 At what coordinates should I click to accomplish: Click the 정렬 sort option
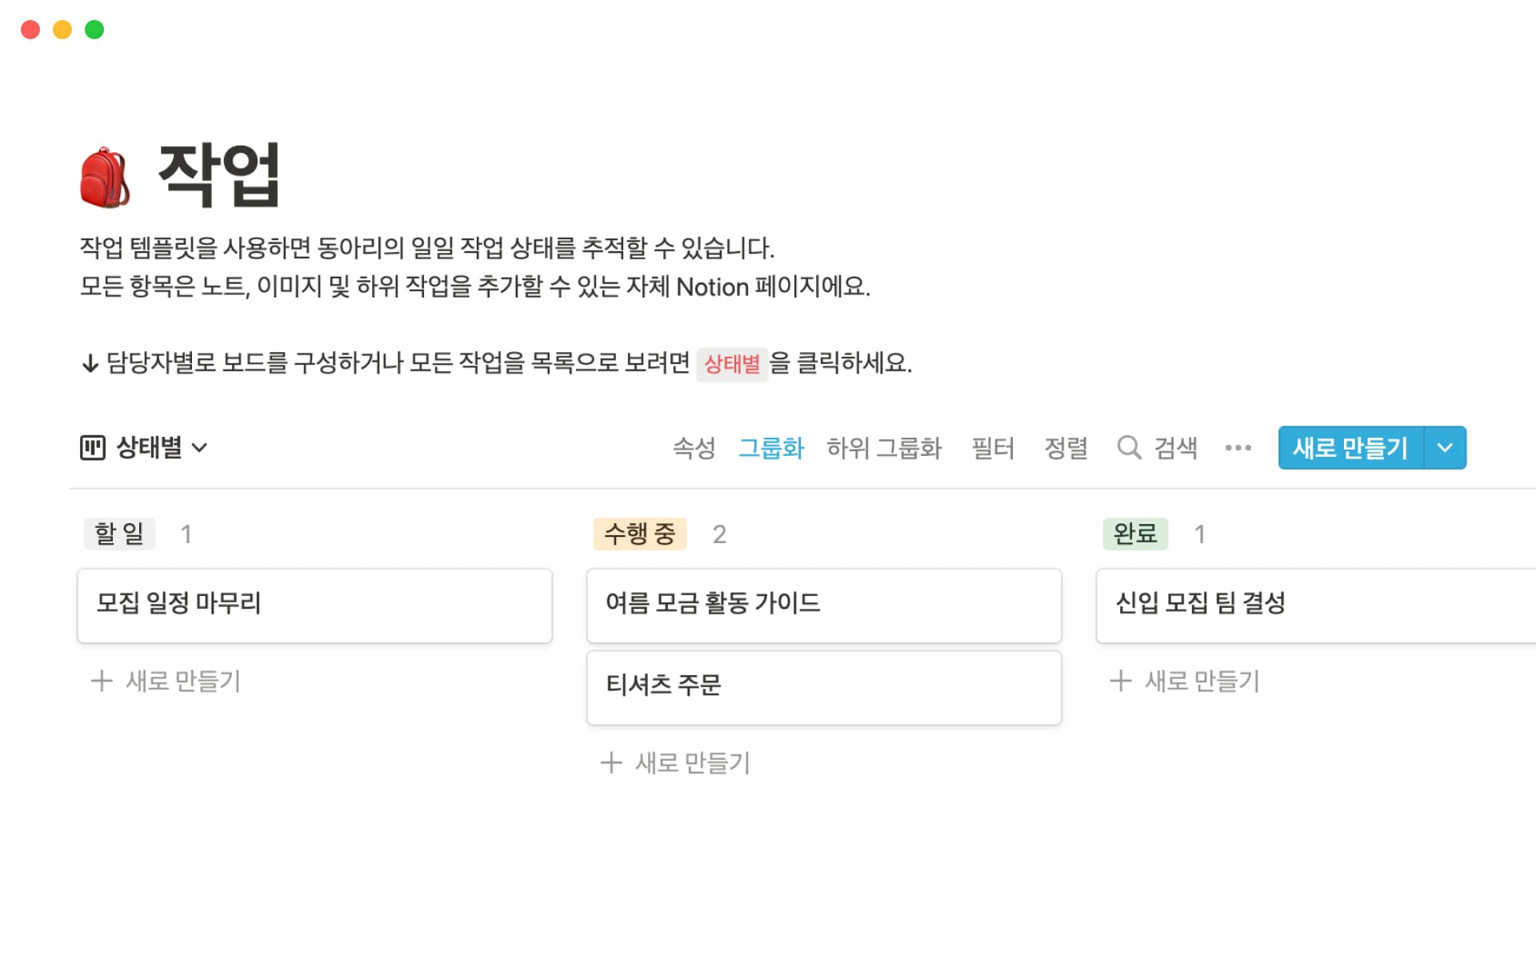coord(1066,447)
